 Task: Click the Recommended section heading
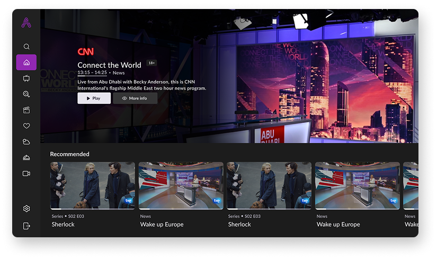[70, 154]
